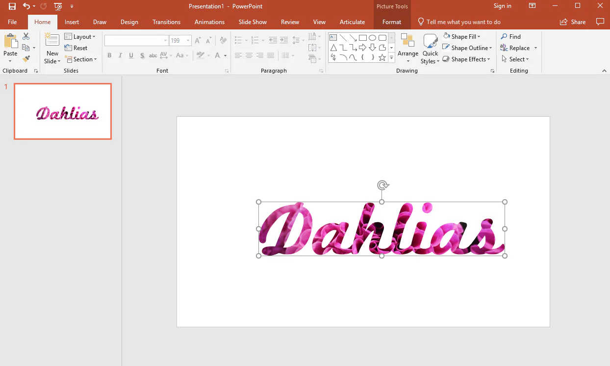Viewport: 610px width, 366px height.
Task: Cut selection with scissors icon
Action: pyautogui.click(x=26, y=37)
